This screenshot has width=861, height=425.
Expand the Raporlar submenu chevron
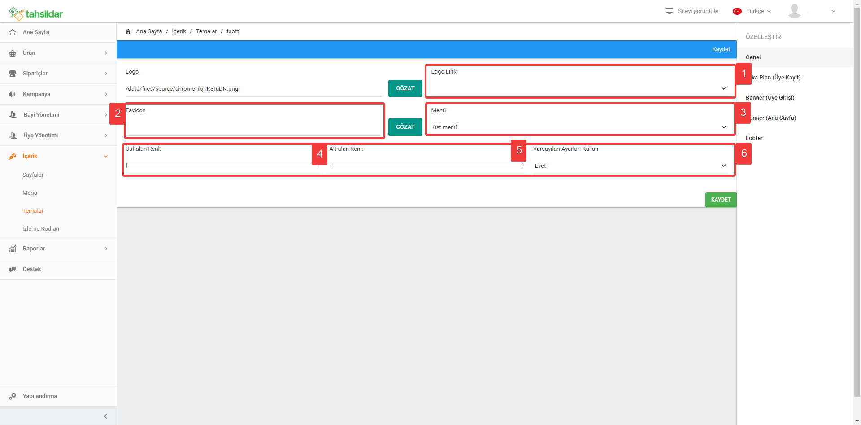(x=106, y=249)
